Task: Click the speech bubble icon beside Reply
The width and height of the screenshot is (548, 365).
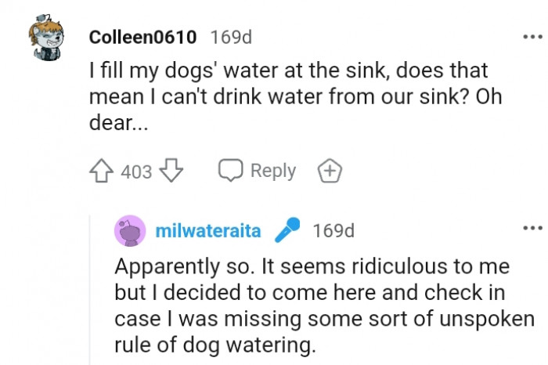Action: click(x=230, y=171)
